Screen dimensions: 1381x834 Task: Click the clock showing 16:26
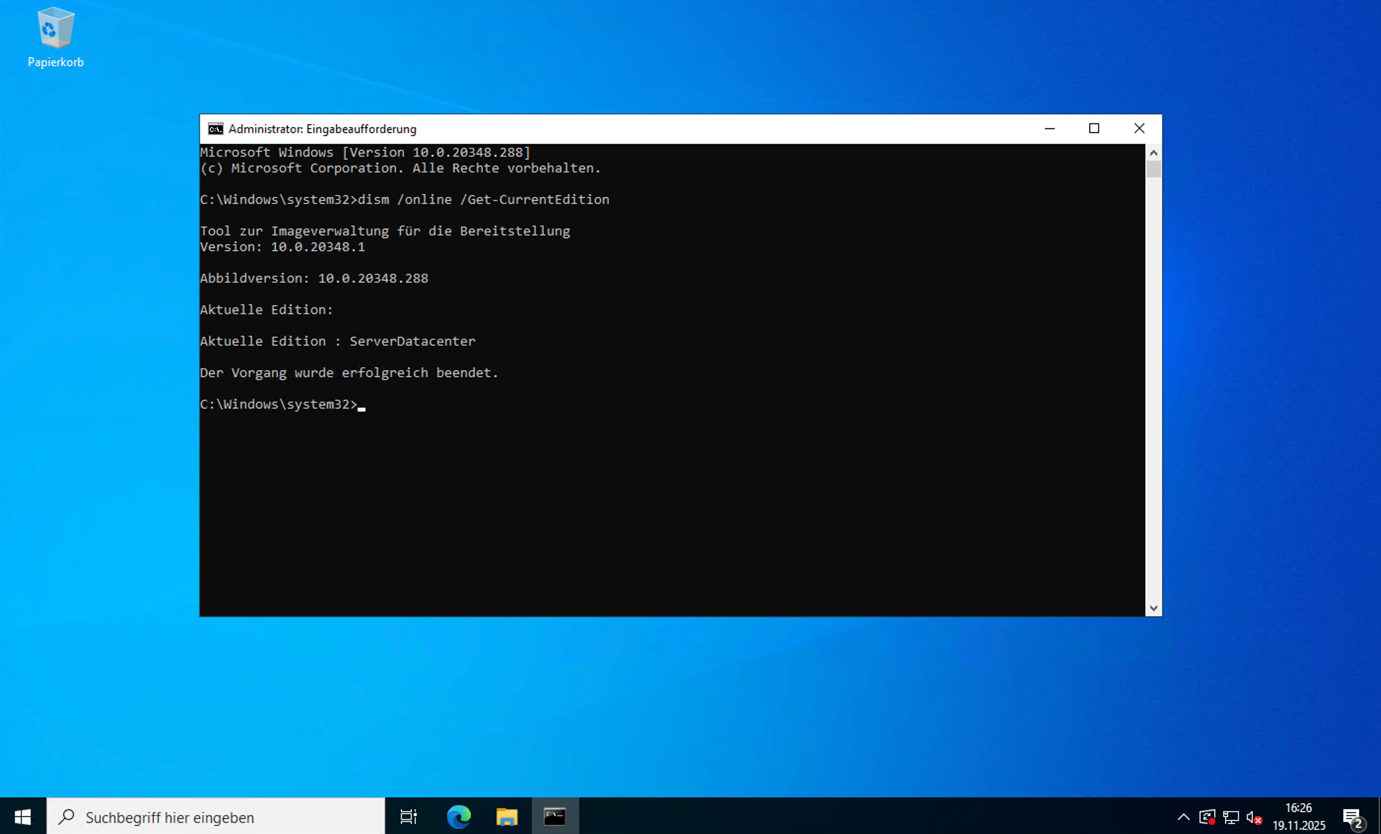(1299, 807)
